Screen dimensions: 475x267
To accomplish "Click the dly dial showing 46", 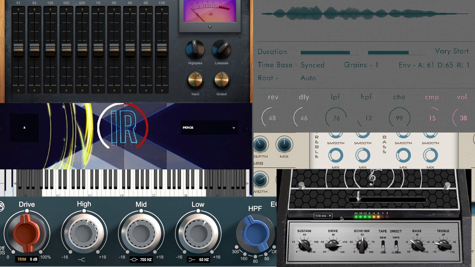I will pos(304,118).
